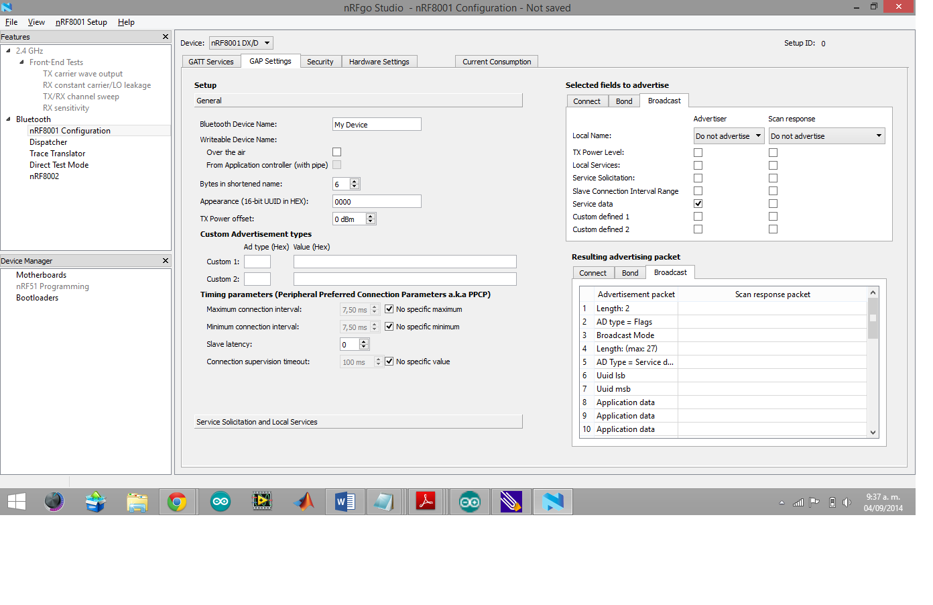The width and height of the screenshot is (933, 605).
Task: Open the Current Consumption tab
Action: tap(497, 62)
